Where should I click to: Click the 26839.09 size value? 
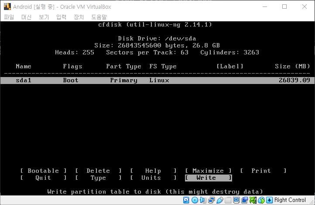[294, 81]
